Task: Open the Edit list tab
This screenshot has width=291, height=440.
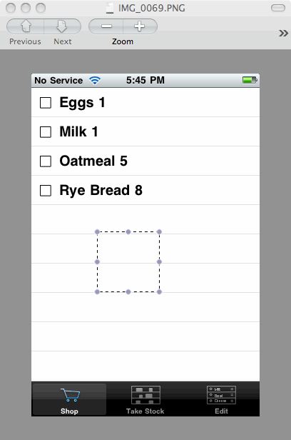Action: (221, 399)
